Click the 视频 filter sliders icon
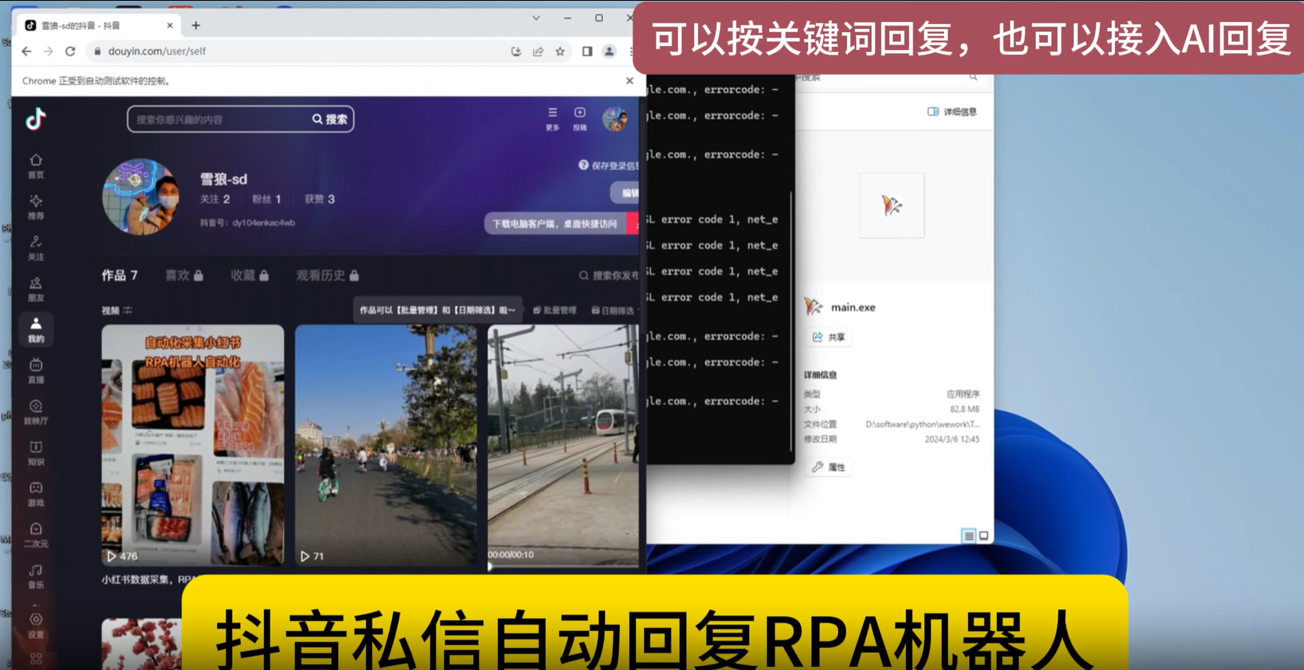The height and width of the screenshot is (670, 1304). click(128, 310)
